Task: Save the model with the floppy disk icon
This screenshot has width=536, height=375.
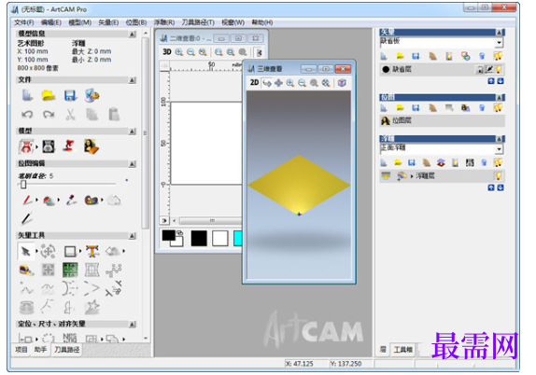Action: pos(70,96)
